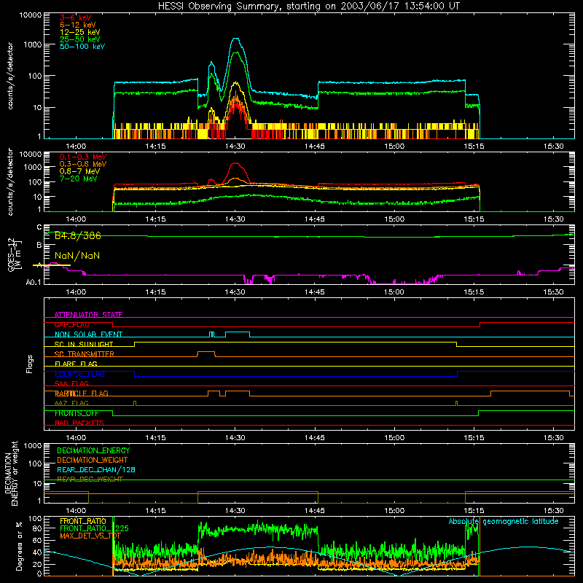Select the NON_SOLAR_EVENT flag label
The width and height of the screenshot is (583, 583).
(x=88, y=334)
